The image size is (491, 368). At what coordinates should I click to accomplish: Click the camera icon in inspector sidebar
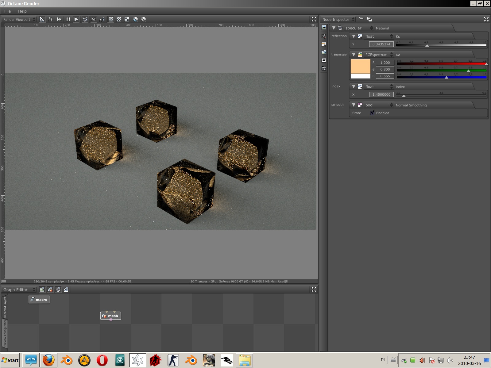(x=324, y=36)
